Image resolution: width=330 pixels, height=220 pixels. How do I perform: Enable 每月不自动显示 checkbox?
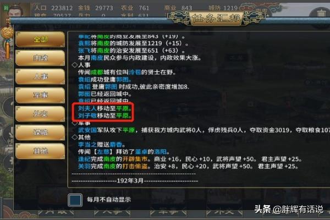[75, 200]
